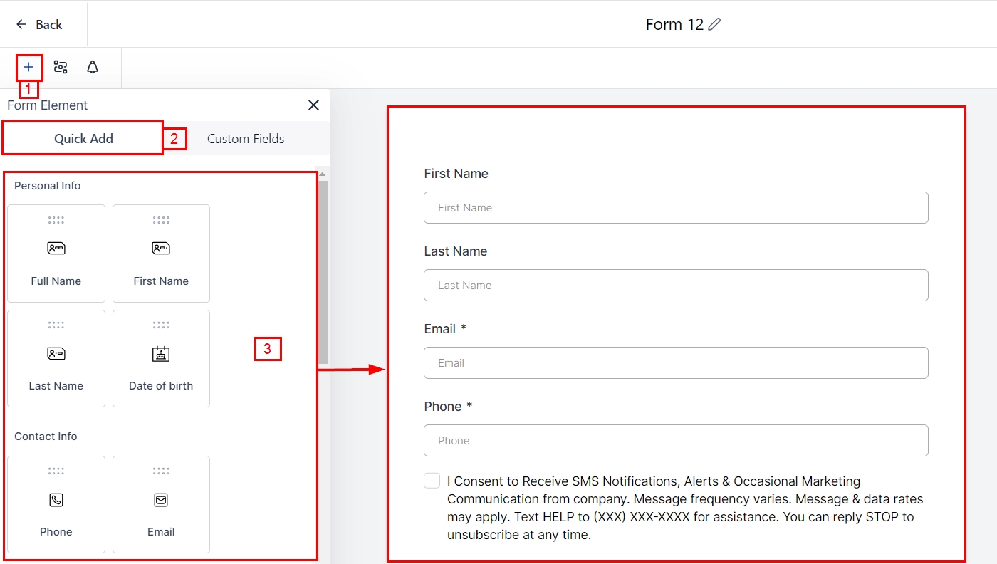The image size is (997, 564).
Task: Click the Email input field
Action: (x=676, y=363)
